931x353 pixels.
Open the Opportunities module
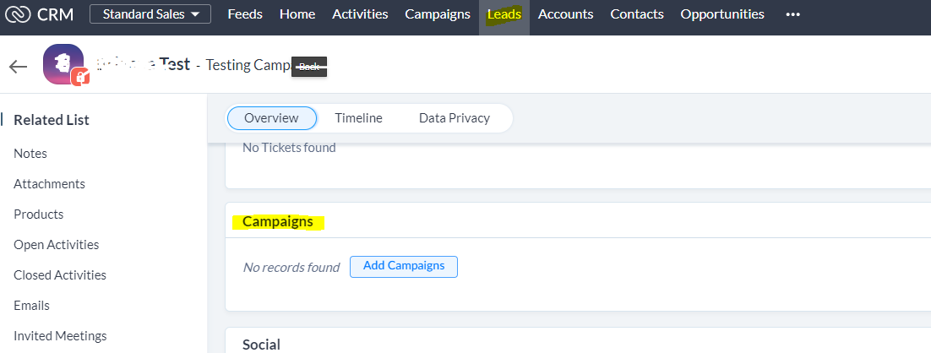pos(722,14)
